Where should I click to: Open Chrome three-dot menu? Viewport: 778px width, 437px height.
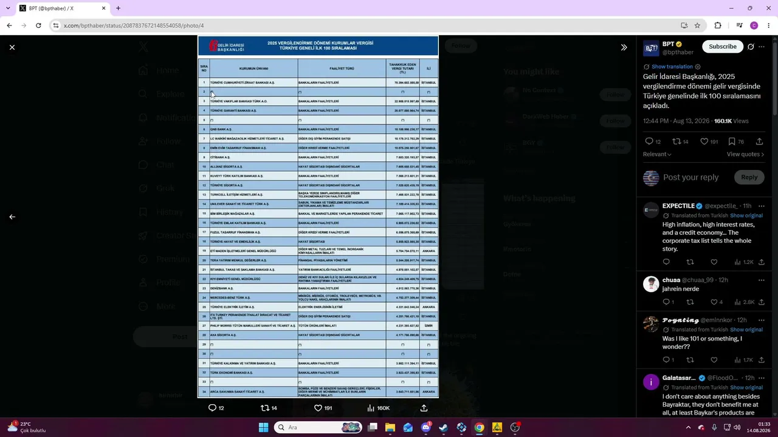pos(769,25)
